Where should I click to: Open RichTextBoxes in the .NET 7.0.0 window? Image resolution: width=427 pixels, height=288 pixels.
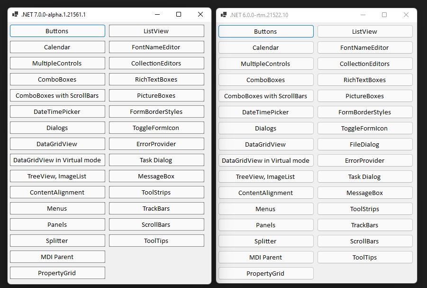tap(156, 79)
